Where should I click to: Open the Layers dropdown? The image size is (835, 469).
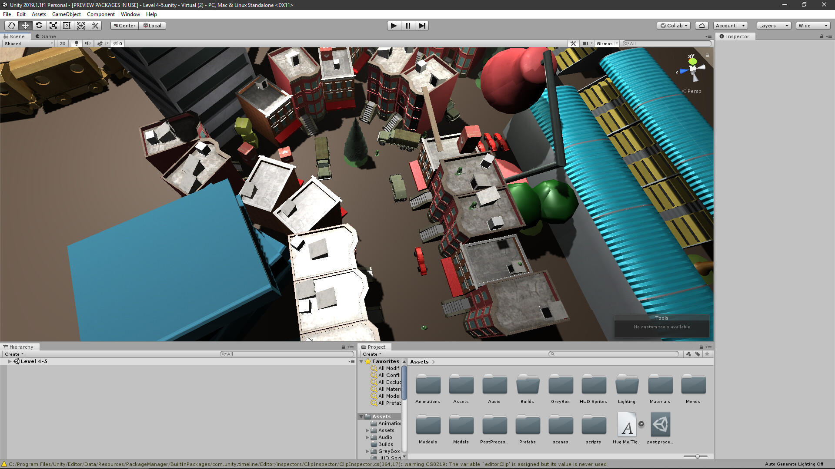pos(773,26)
